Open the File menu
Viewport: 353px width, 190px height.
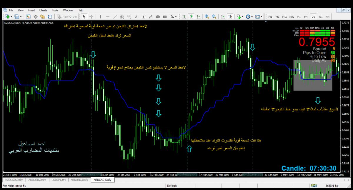tap(11, 10)
